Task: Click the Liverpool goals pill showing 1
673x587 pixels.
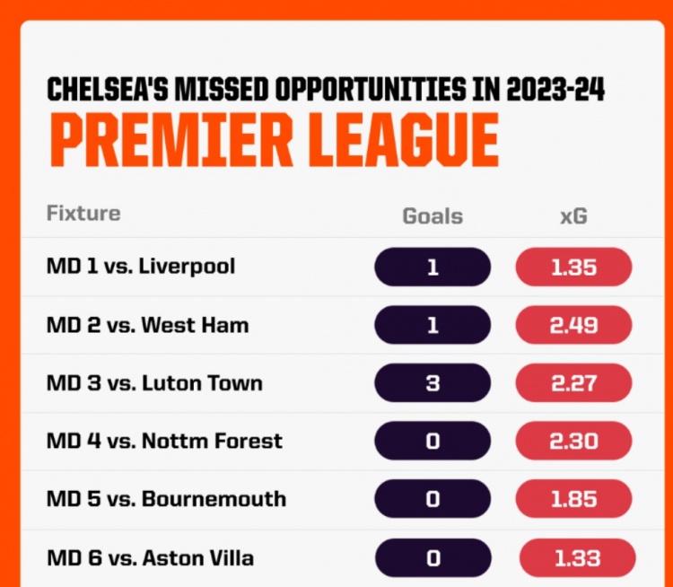Action: 433,267
